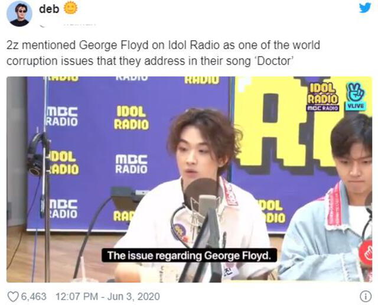378x305 pixels.
Task: Open the tweet info icon
Action: 366,297
